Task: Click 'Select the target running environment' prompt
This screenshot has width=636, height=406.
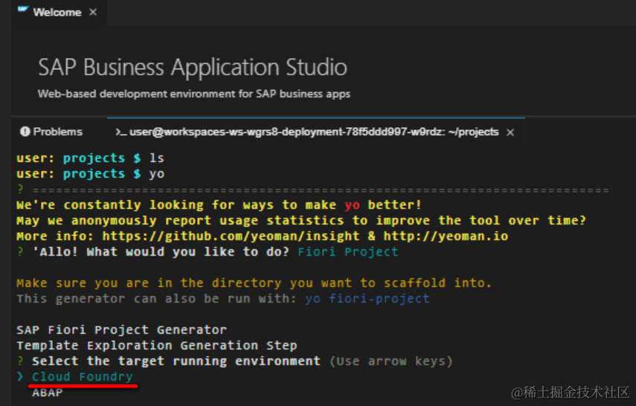Action: point(176,361)
